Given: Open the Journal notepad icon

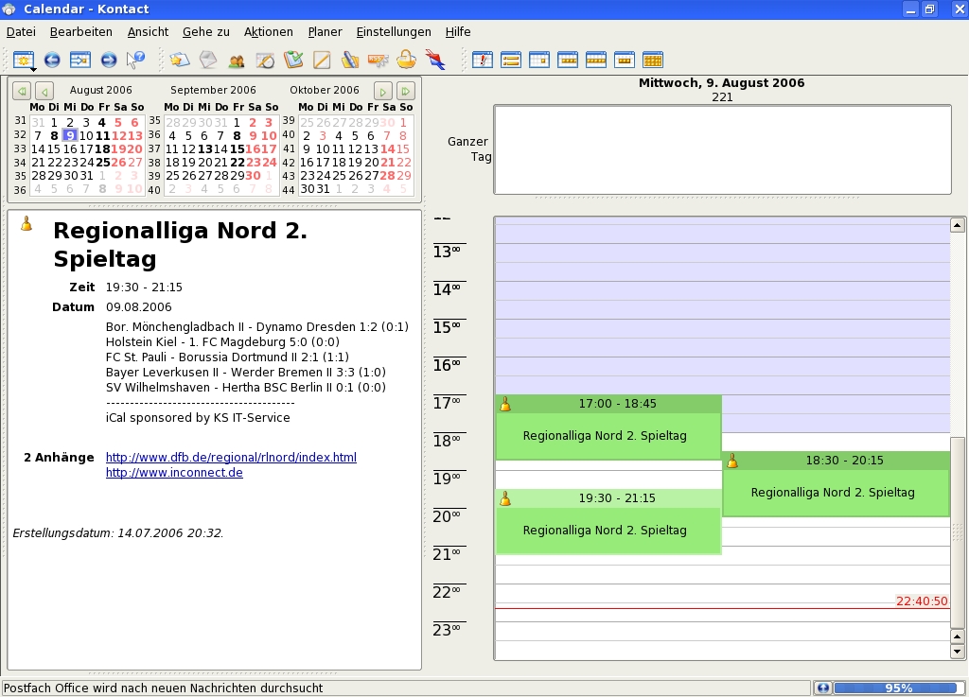Looking at the screenshot, I should [322, 60].
